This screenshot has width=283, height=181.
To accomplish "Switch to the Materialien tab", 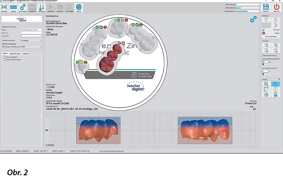I will point(26,53).
